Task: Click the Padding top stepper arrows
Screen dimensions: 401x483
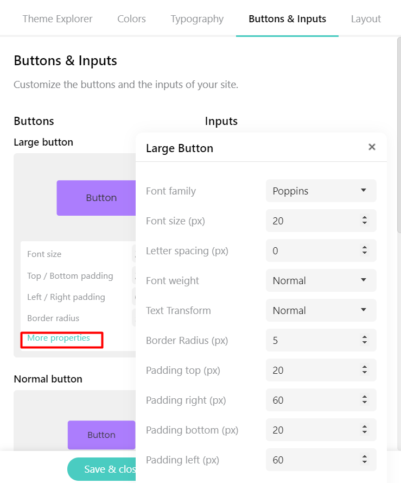Action: click(365, 371)
